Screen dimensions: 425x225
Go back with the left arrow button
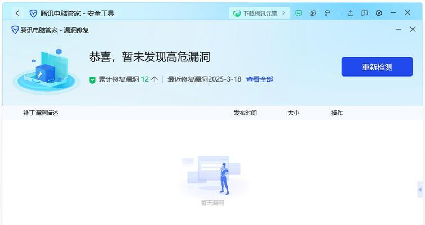click(x=17, y=13)
